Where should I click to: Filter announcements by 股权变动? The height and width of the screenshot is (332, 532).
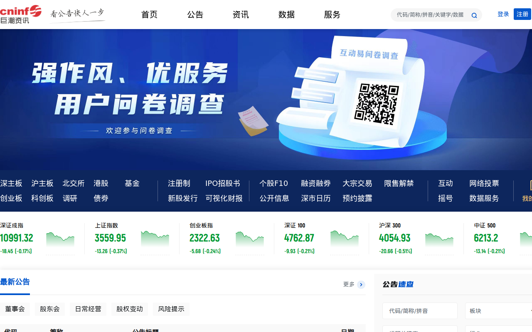(130, 309)
